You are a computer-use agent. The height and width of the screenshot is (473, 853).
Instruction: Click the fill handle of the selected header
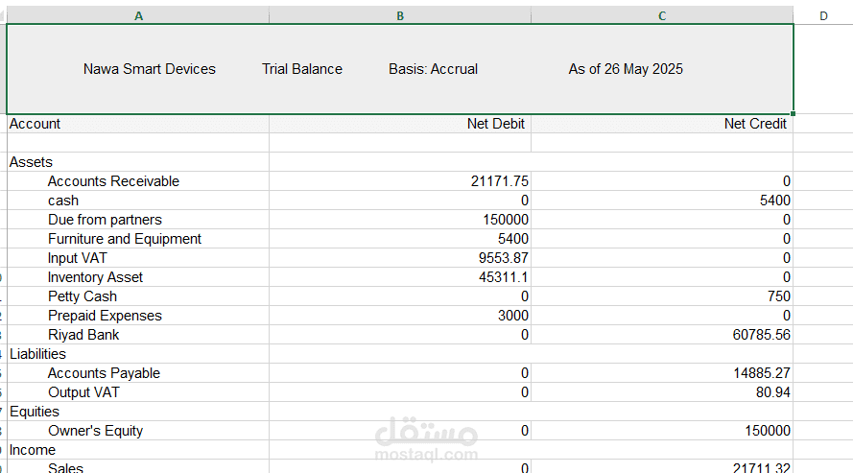click(794, 113)
